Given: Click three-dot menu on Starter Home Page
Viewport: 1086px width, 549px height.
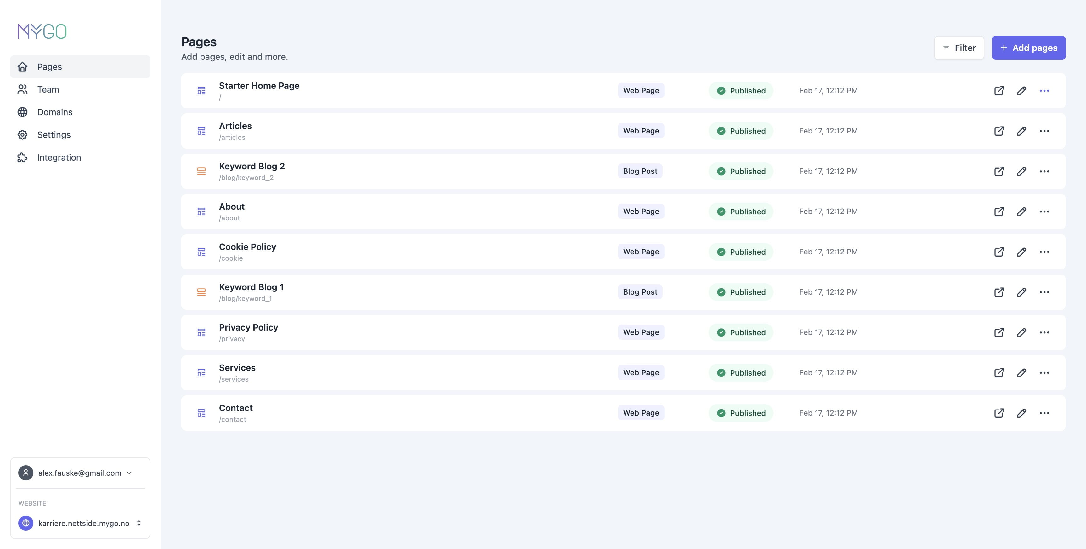Looking at the screenshot, I should [x=1044, y=91].
